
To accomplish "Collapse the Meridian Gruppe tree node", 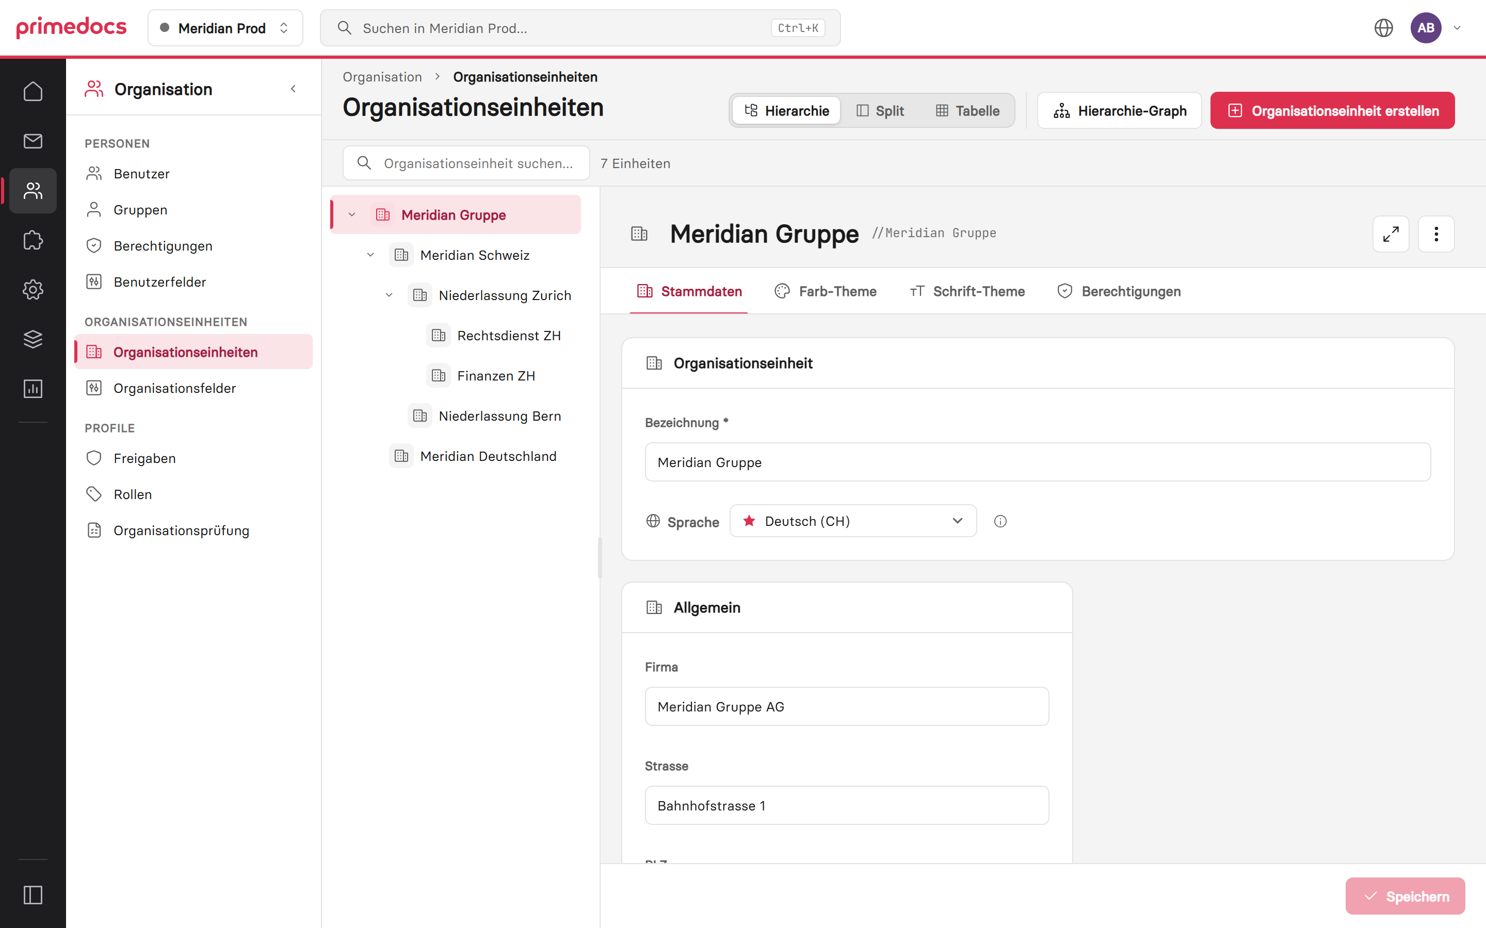I will pyautogui.click(x=352, y=215).
